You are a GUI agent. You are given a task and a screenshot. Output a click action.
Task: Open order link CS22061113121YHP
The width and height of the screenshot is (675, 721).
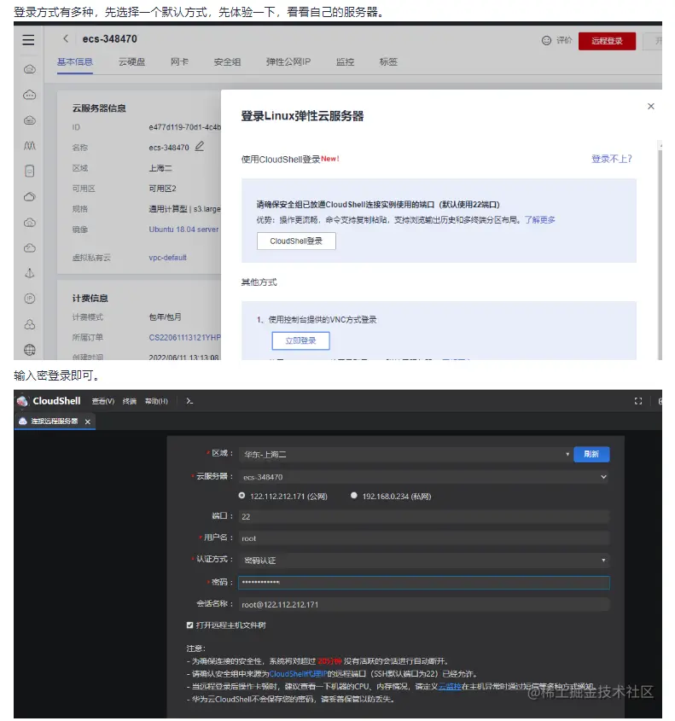pos(185,338)
